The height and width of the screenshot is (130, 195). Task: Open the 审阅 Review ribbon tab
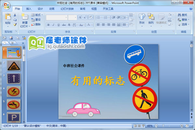click(x=83, y=9)
